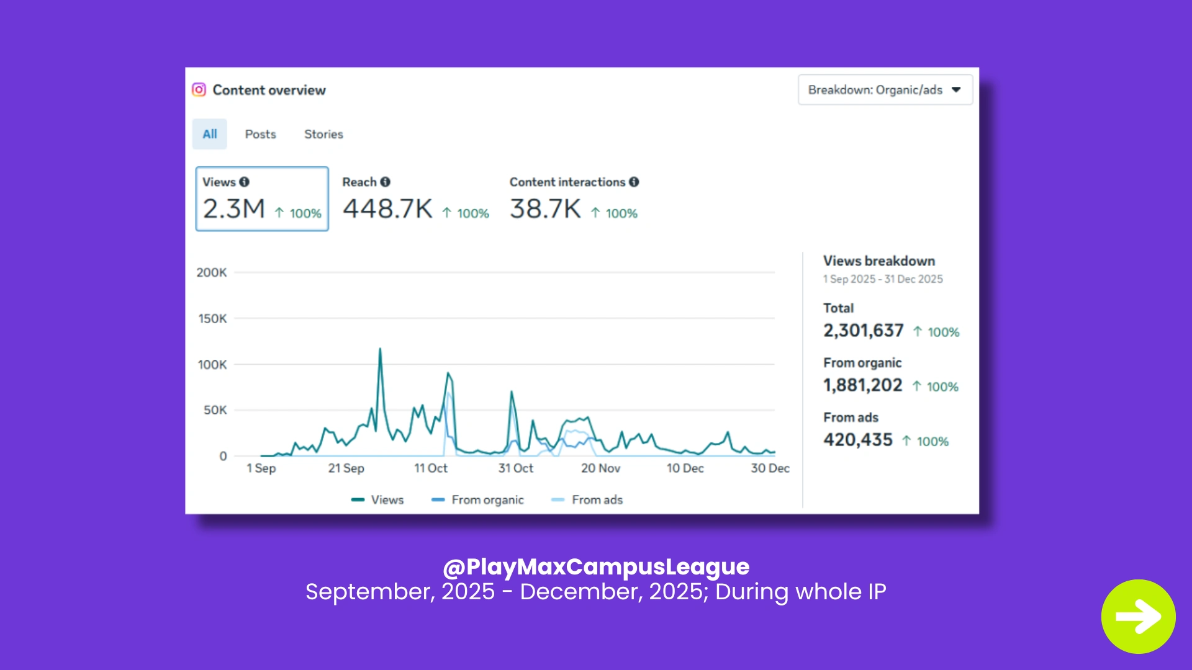Click the up arrow beside Reach 100%
The width and height of the screenshot is (1192, 670).
click(x=446, y=213)
